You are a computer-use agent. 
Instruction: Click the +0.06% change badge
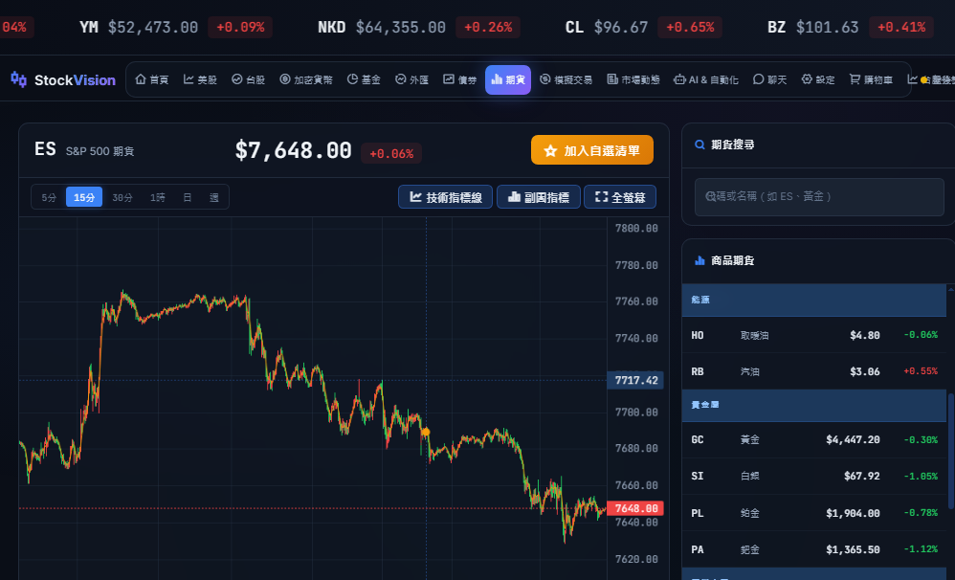point(391,153)
